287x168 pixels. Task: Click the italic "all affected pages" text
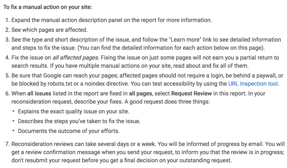(x=76, y=58)
